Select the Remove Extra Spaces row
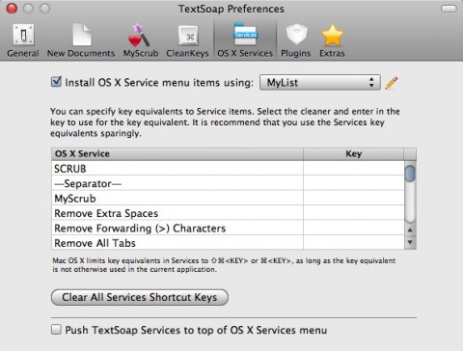 tap(228, 213)
